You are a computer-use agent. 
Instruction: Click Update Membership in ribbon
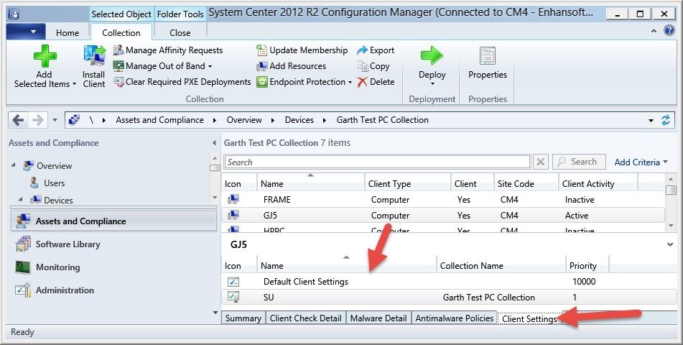click(x=302, y=50)
